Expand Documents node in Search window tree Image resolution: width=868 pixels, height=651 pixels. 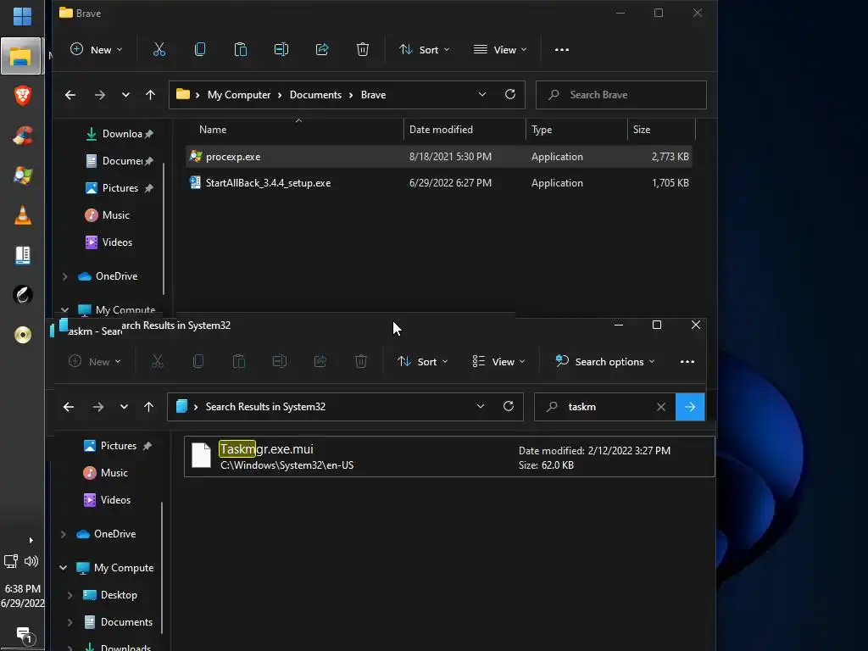pyautogui.click(x=70, y=622)
